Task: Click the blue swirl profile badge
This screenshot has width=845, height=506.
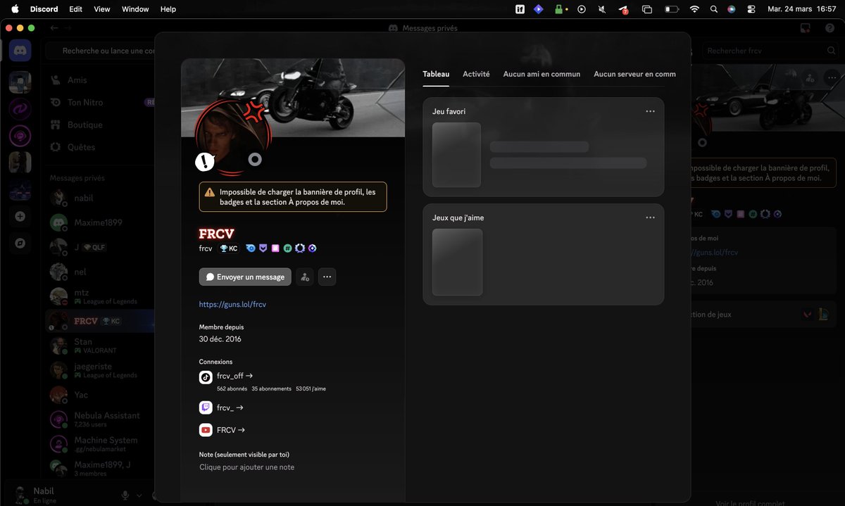Action: (x=251, y=248)
